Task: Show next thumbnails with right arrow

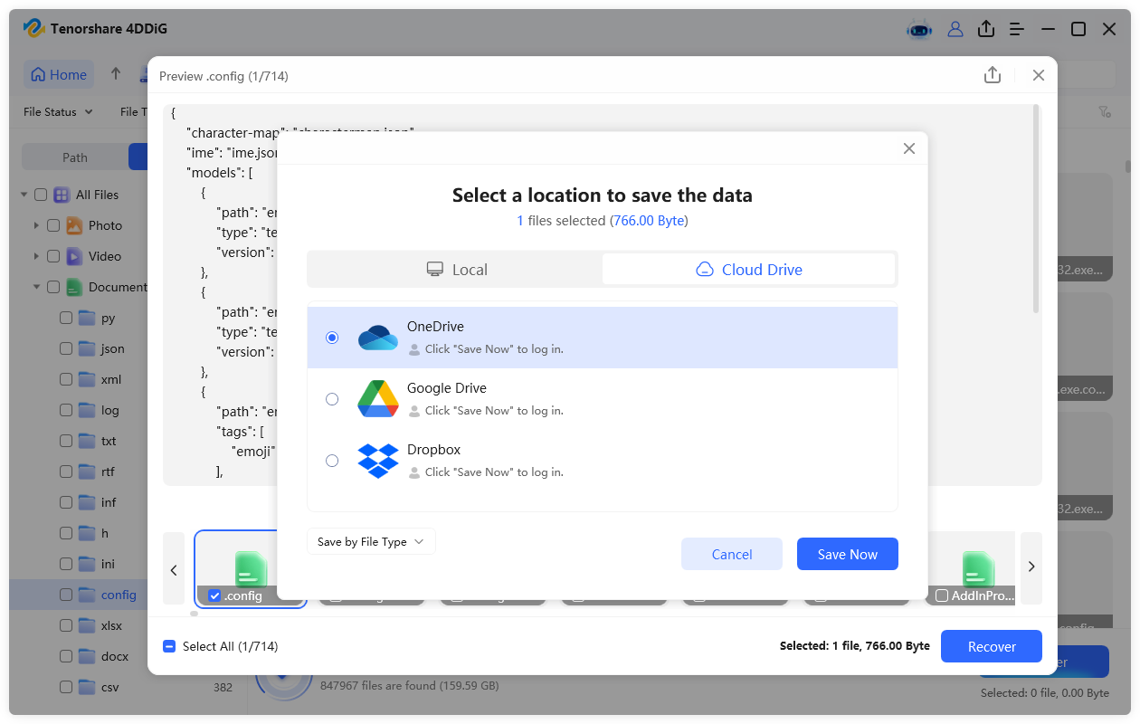Action: pyautogui.click(x=1031, y=568)
